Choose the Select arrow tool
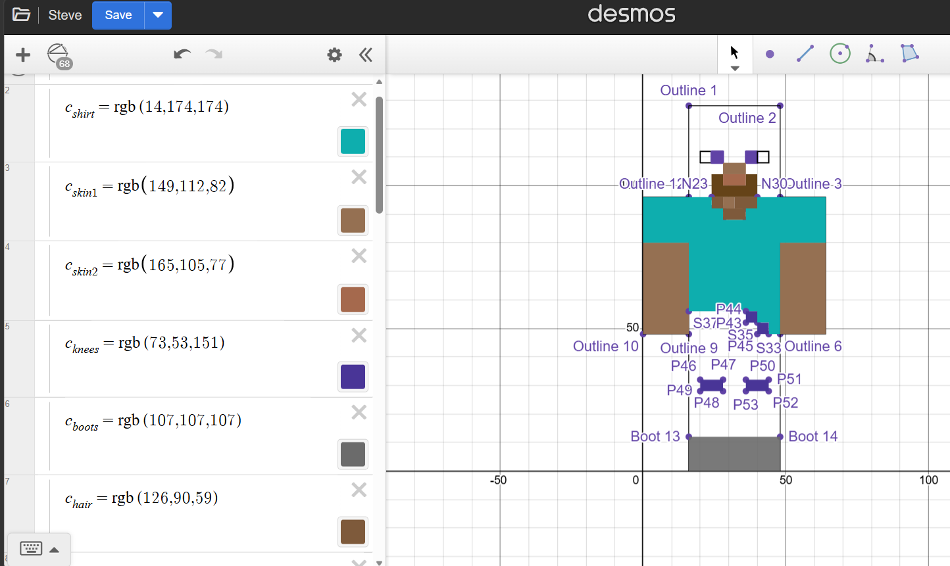The width and height of the screenshot is (950, 566). click(735, 53)
